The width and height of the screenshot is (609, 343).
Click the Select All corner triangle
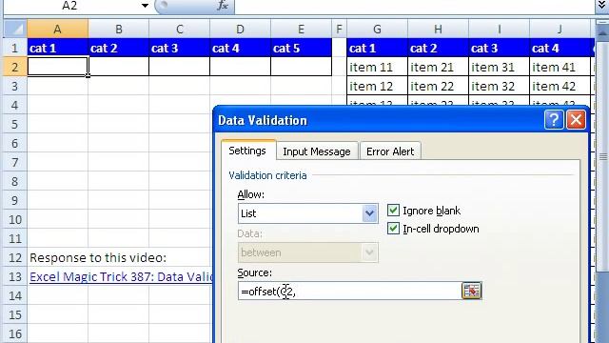tap(15, 30)
